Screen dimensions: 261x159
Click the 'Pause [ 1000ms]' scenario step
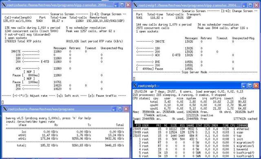coord(26,82)
